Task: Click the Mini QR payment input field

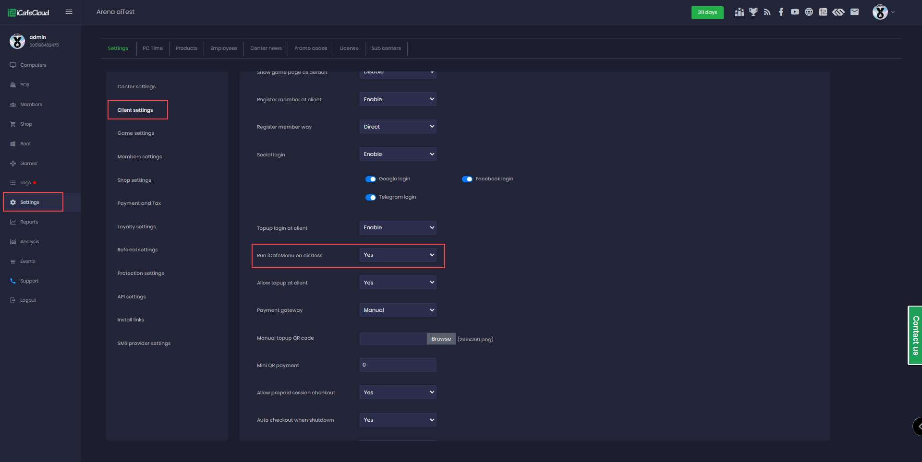Action: [398, 365]
